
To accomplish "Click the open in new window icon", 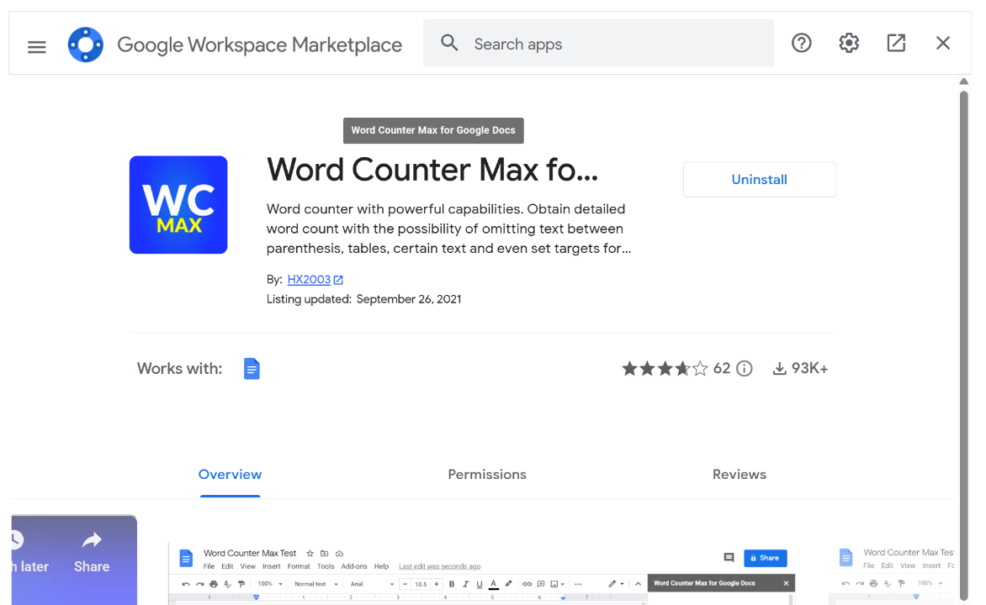I will pyautogui.click(x=896, y=44).
